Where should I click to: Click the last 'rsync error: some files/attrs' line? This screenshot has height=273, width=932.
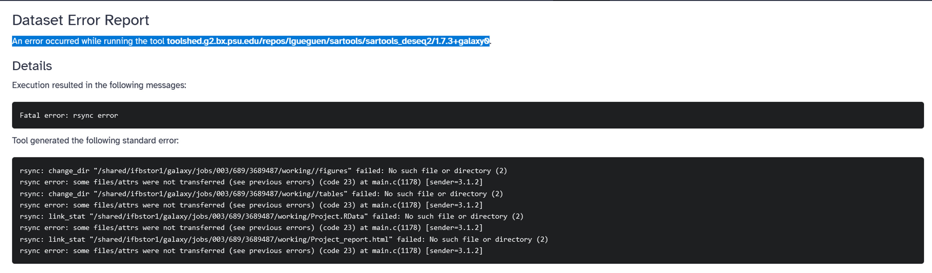(x=251, y=251)
